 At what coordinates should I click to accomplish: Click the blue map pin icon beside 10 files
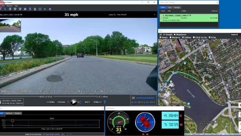(105, 102)
